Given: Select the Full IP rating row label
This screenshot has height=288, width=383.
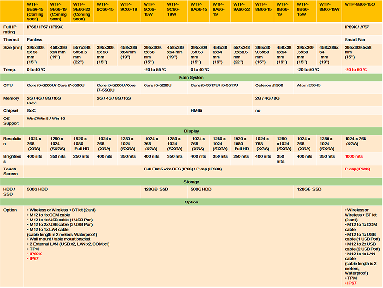Looking at the screenshot, I should 12,29.
